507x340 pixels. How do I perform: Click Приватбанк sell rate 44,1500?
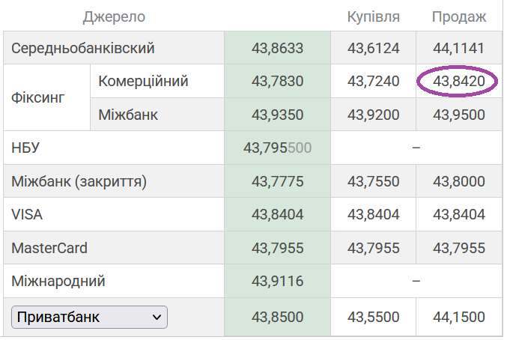point(459,318)
